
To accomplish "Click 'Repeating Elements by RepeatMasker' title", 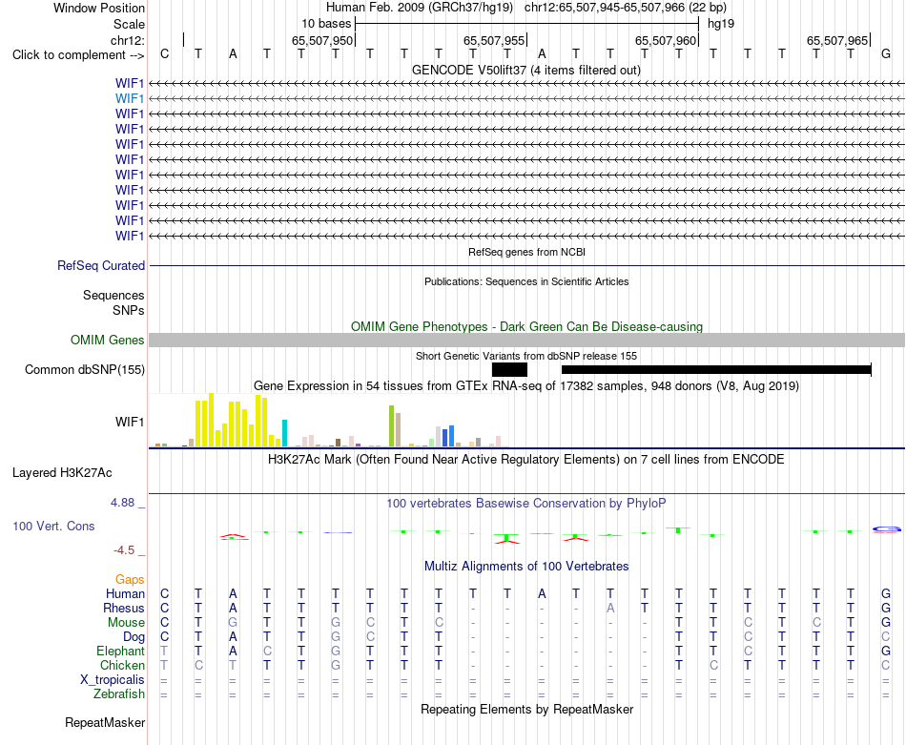I will coord(526,709).
